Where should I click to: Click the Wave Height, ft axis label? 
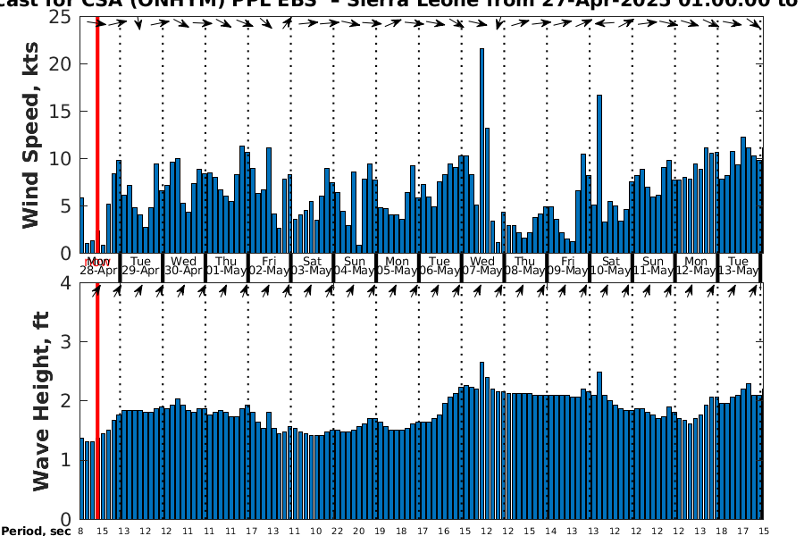pos(41,402)
